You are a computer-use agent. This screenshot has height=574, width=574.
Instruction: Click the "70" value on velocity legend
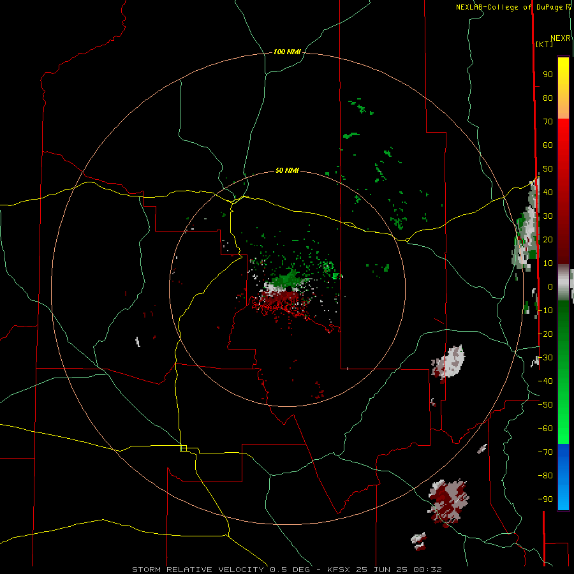point(548,122)
